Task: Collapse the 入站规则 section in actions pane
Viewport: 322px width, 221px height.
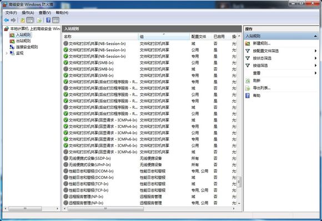Action: (x=315, y=36)
